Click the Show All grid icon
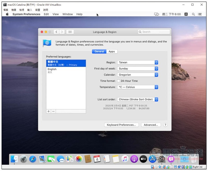Viewport: 208px width, 171px height. (x=70, y=32)
